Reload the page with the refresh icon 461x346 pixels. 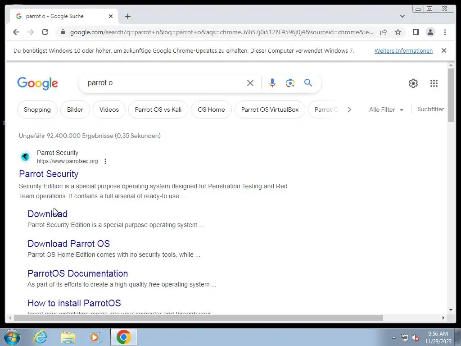coord(45,32)
